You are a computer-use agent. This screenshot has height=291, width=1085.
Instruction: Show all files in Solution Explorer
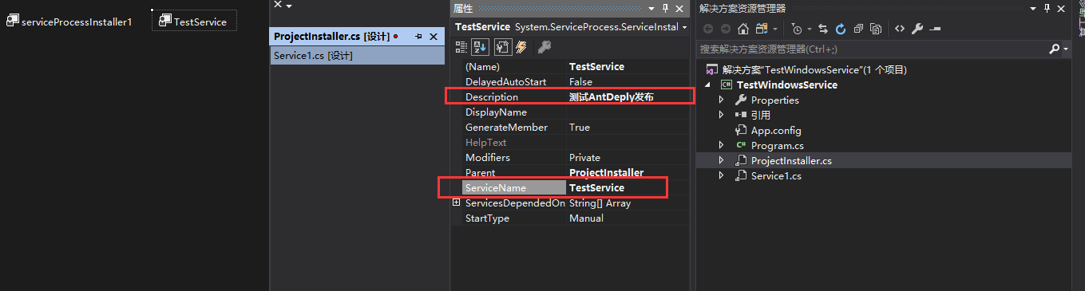(876, 29)
